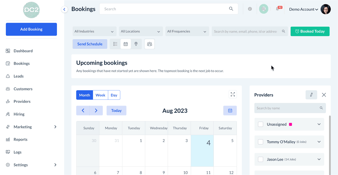
Task: Click the main Search field
Action: point(169,9)
